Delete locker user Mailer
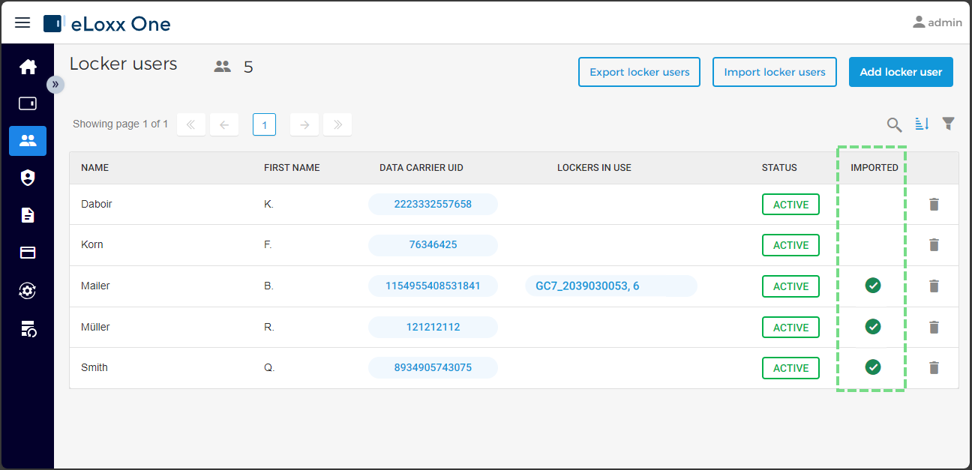The width and height of the screenshot is (972, 470). coord(934,286)
